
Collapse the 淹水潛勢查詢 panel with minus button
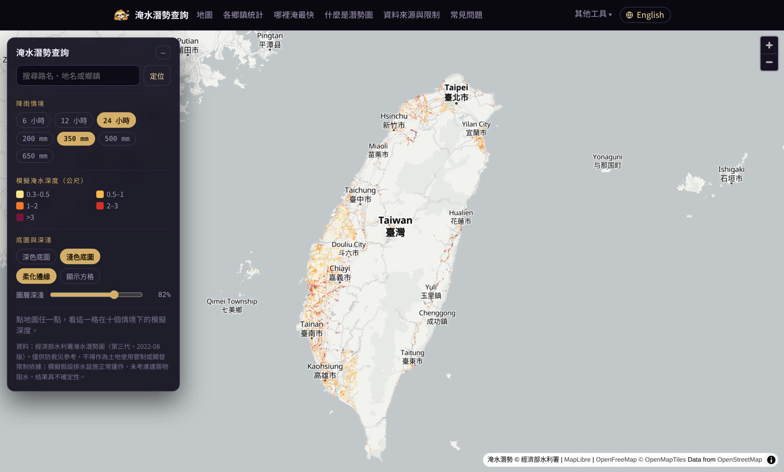pos(163,53)
